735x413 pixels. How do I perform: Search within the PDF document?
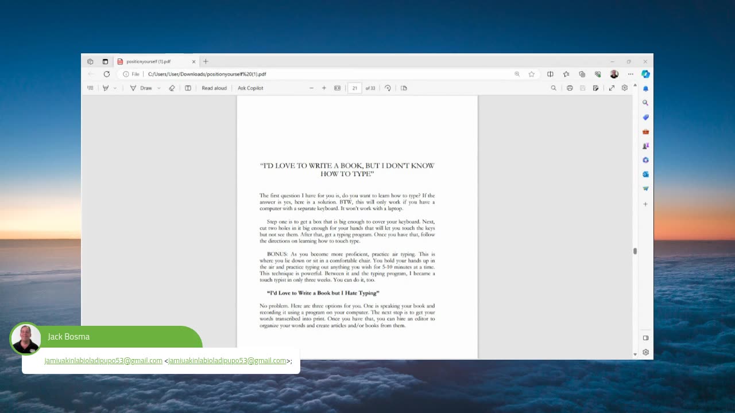pos(554,88)
